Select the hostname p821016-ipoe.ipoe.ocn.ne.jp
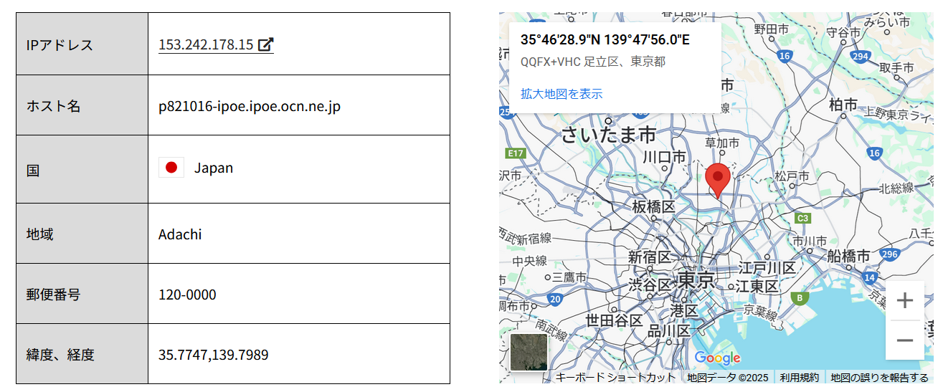 250,107
